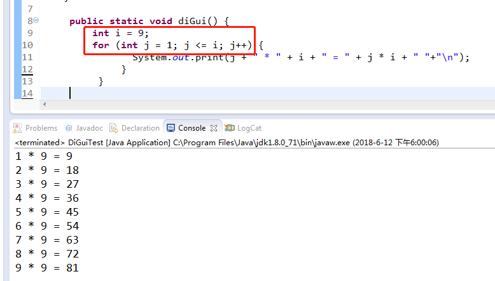This screenshot has width=495, height=281.
Task: Click the 'for' keyword on line 10
Action: (x=101, y=45)
